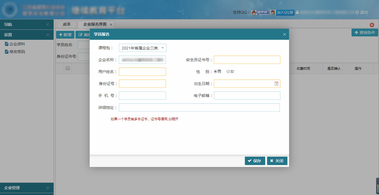Open 修改密码 in the sidebar
The width and height of the screenshot is (379, 195).
click(17, 52)
